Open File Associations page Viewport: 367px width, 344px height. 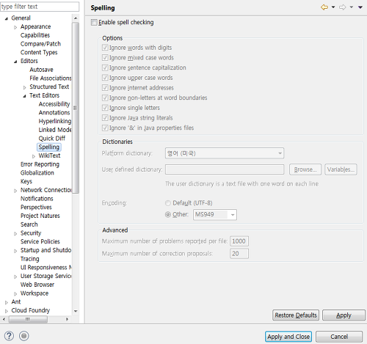tap(51, 78)
